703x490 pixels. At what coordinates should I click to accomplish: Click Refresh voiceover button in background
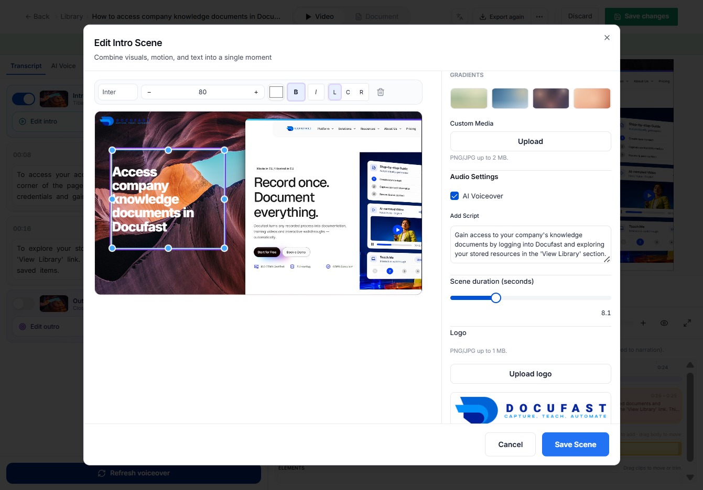(134, 473)
